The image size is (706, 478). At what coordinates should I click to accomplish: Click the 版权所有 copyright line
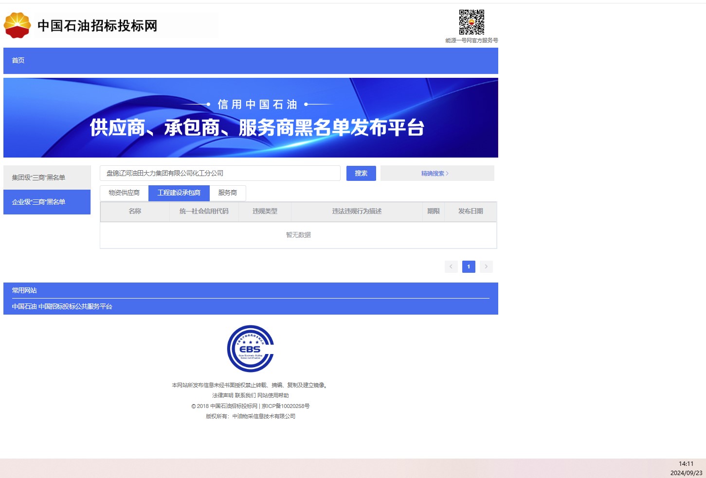click(x=251, y=416)
